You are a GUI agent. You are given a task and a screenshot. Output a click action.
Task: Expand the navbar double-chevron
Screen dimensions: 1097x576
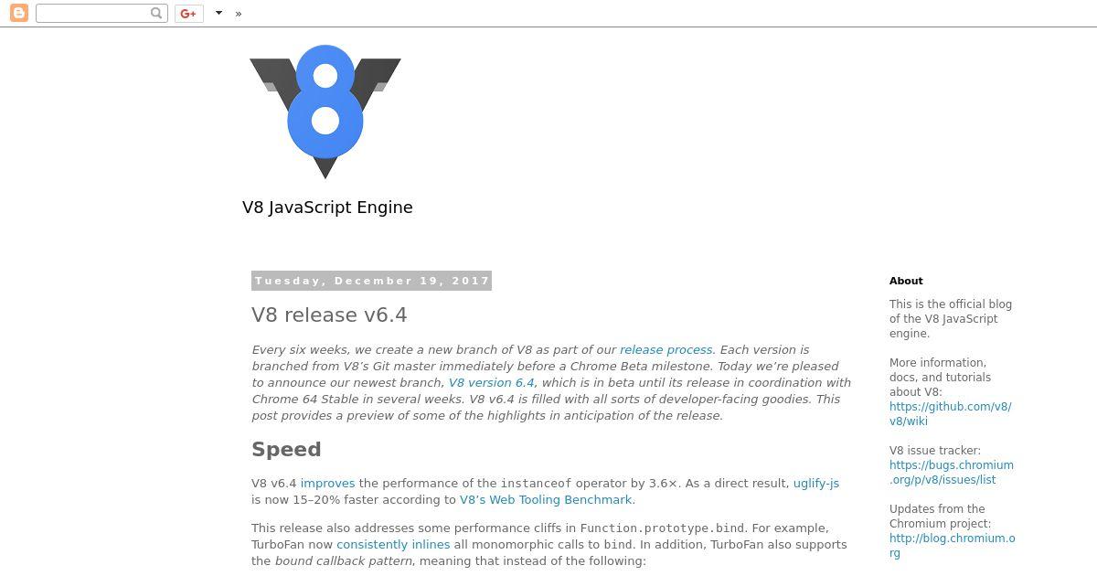[239, 14]
